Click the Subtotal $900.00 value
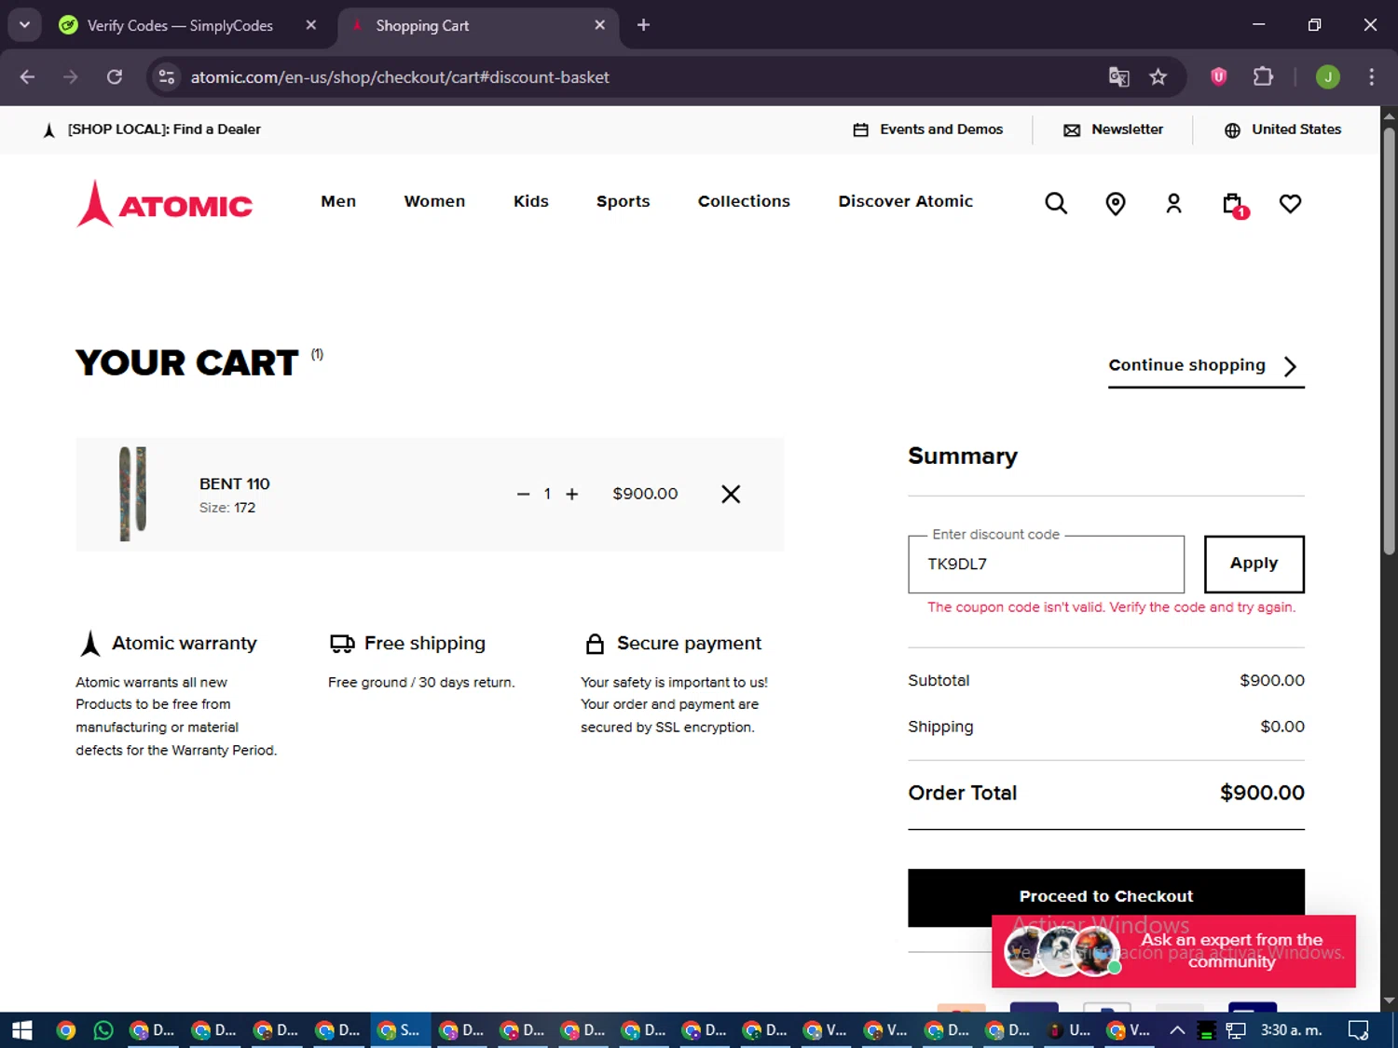Screen dimensions: 1398x1048 point(1272,681)
